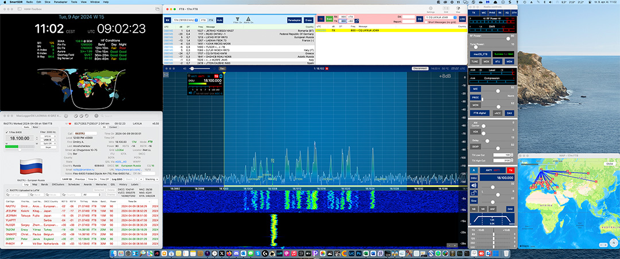
Task: Toggle the PROC speech processor button
Action: tap(475, 97)
